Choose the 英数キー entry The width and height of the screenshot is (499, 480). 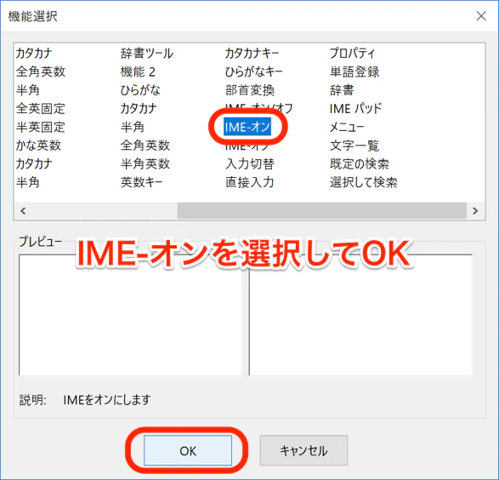coord(142,182)
